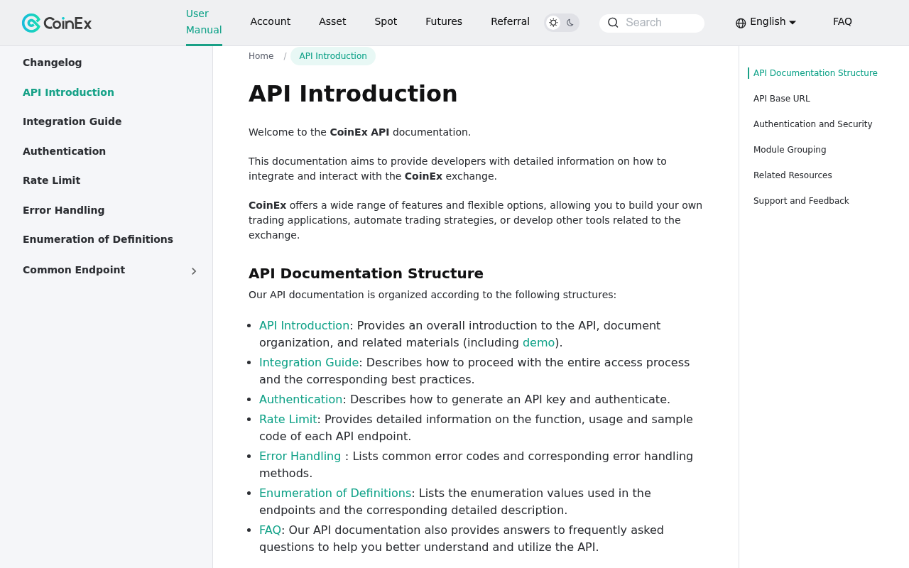Select Integration Guide in the sidebar
Viewport: 909px width, 568px height.
point(72,121)
